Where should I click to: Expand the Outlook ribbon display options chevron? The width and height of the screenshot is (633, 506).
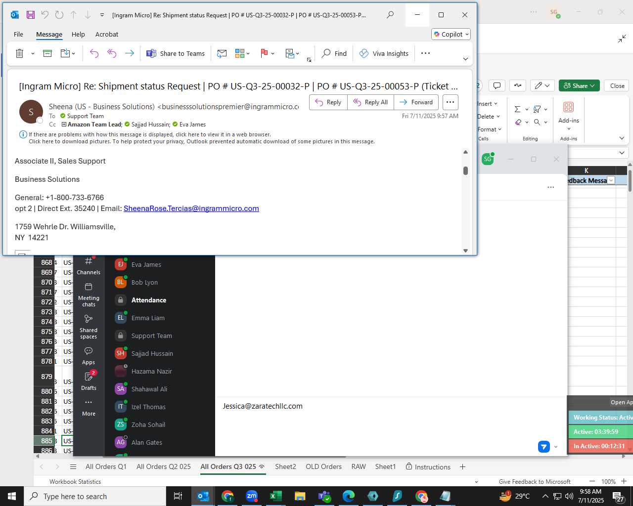coord(465,59)
